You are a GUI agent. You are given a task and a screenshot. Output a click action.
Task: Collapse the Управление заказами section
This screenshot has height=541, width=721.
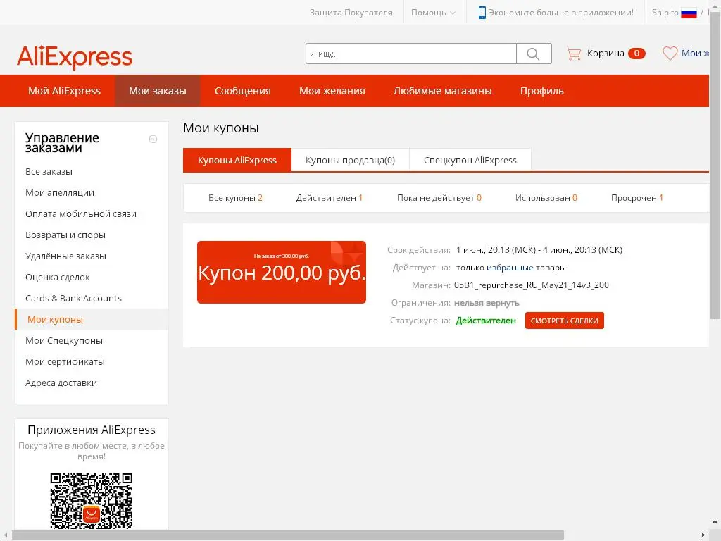[153, 139]
